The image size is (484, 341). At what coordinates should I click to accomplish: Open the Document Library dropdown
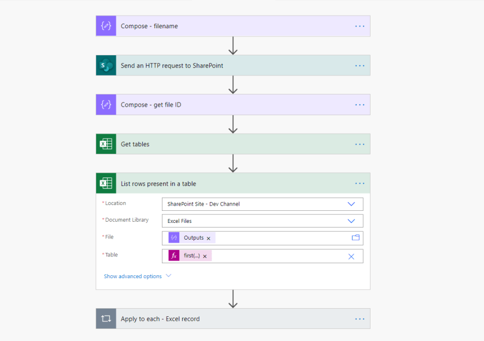coord(351,221)
